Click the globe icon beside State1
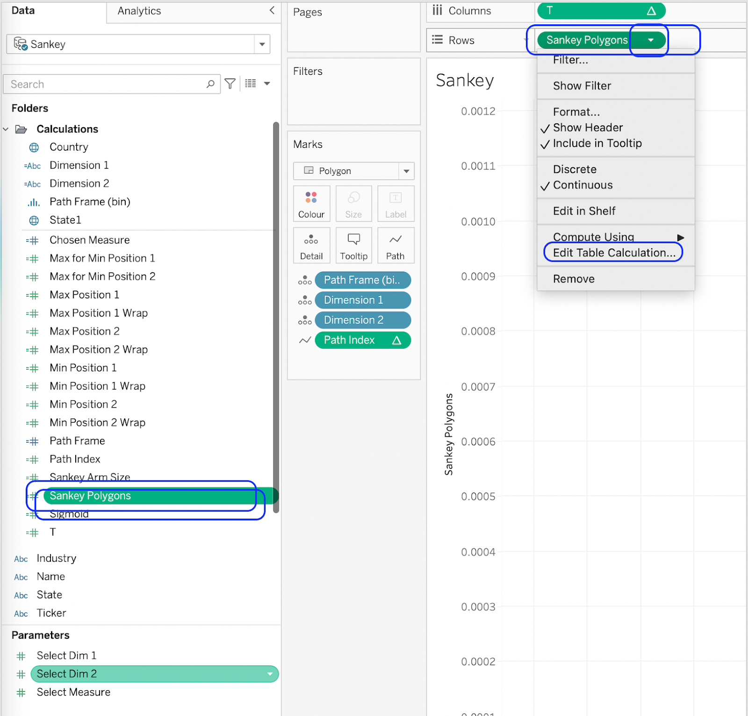This screenshot has width=748, height=716. [x=34, y=220]
